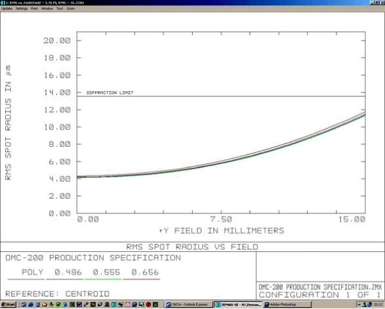Launch Internet Explorer blue e quick launch icon
Viewport: 385px width, 309px height.
pyautogui.click(x=31, y=304)
